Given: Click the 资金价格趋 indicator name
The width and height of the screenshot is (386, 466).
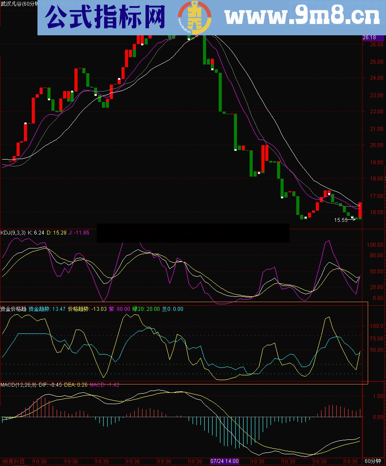Looking at the screenshot, I should click(x=14, y=309).
